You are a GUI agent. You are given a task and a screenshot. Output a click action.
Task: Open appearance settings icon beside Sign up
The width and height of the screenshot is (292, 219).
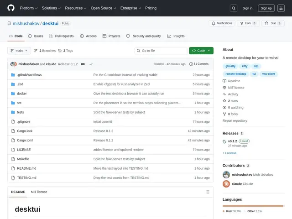281,8
